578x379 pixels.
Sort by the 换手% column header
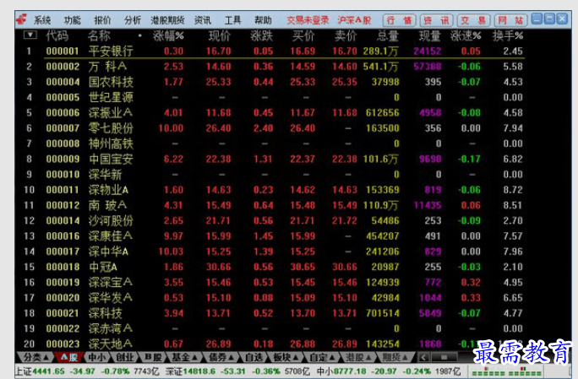(x=508, y=35)
